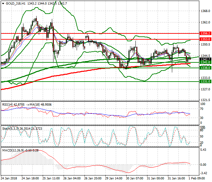Screen dimensions: 212x182
Task: Click the 1327.0 price axis value
Action: [x=205, y=89]
